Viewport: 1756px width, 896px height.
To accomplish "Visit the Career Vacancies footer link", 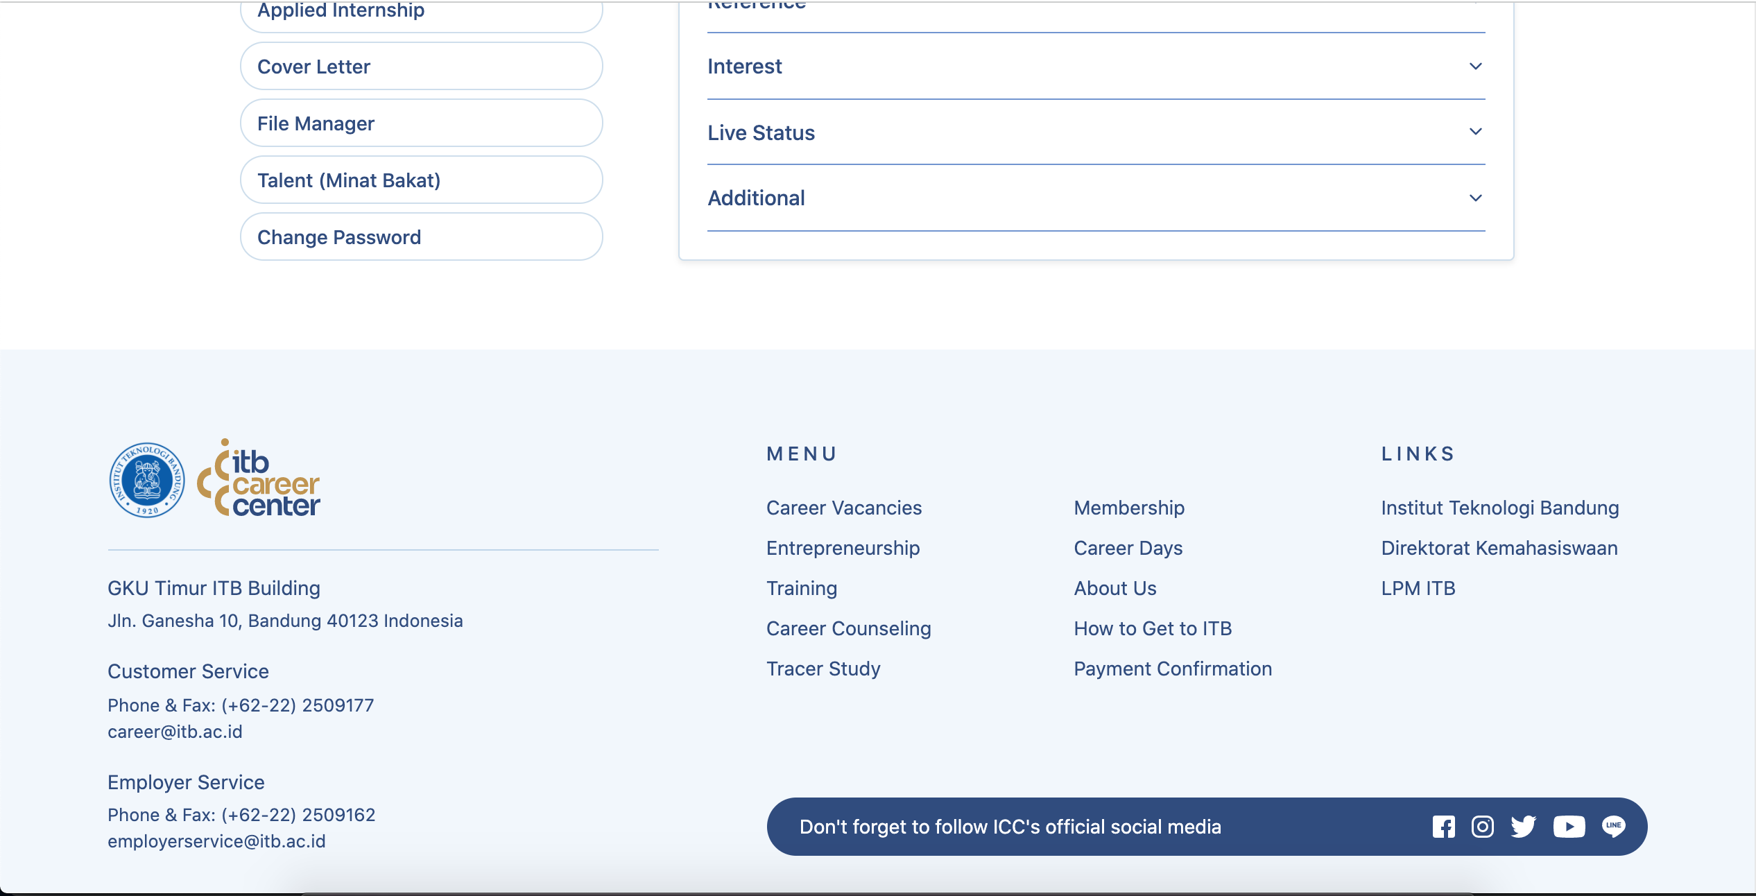I will point(843,508).
